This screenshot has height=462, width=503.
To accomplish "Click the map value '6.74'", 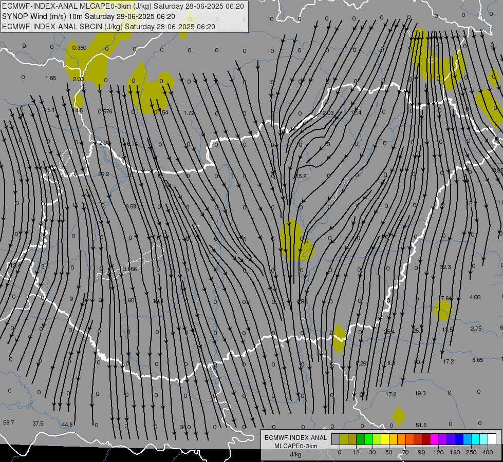I will 132,144.
